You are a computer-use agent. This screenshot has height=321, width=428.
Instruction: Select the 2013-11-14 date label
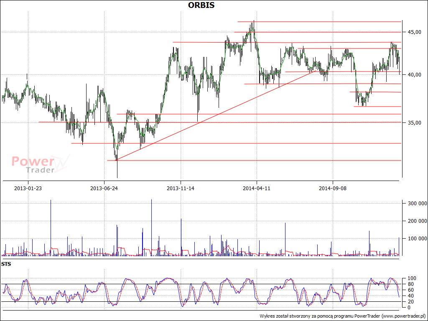[181, 189]
